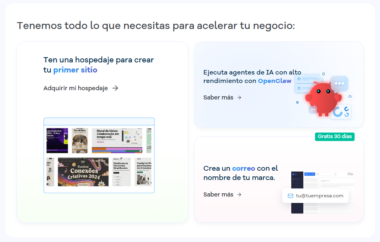Click the 'Gratis 30 días' badge
380x242 pixels.
point(335,137)
